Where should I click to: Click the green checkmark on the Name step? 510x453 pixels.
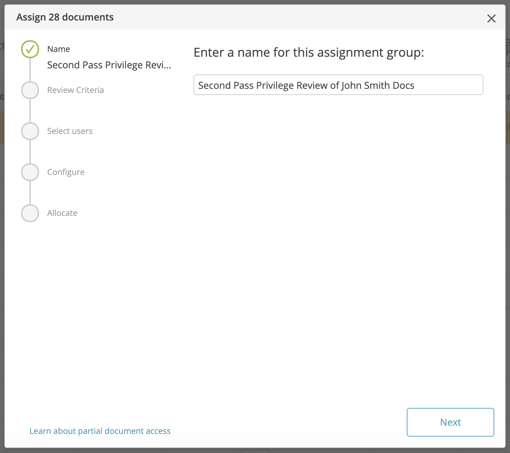(x=30, y=49)
